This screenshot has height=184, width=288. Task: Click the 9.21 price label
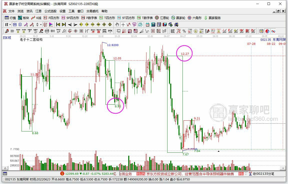click(197, 118)
